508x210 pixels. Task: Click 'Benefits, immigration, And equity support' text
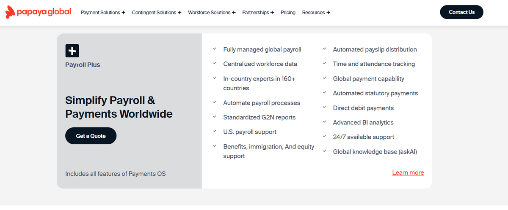click(269, 151)
